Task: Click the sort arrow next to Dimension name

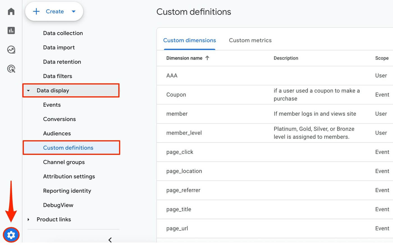Action: click(x=207, y=58)
